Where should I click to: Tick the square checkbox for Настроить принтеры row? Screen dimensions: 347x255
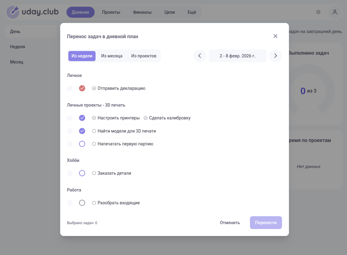point(70,118)
